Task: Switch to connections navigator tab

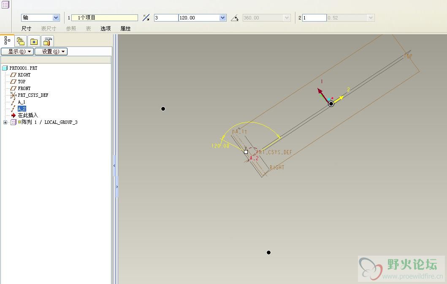Action: click(x=47, y=41)
